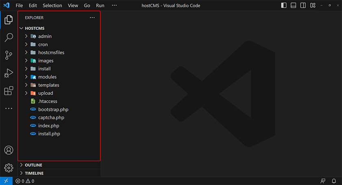Open the Accounts menu icon
Viewport: 342px width, 185px height.
[9, 150]
